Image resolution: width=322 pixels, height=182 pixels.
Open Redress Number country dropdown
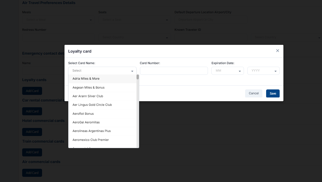tap(135, 37)
